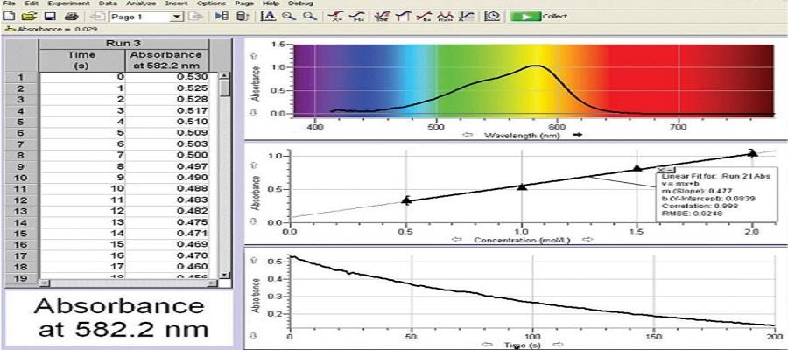Click the data table vertical scrollbar
788x350 pixels.
(224, 175)
